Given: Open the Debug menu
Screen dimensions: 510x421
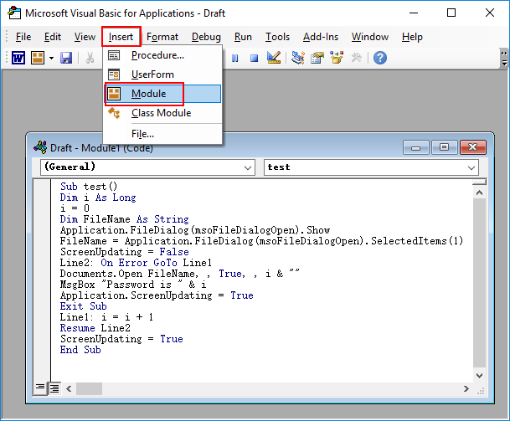Looking at the screenshot, I should (x=206, y=37).
